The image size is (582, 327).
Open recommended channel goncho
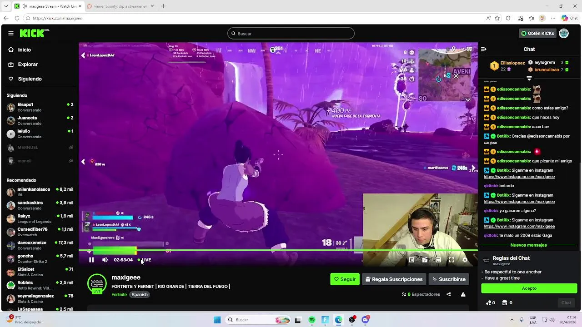pyautogui.click(x=40, y=258)
